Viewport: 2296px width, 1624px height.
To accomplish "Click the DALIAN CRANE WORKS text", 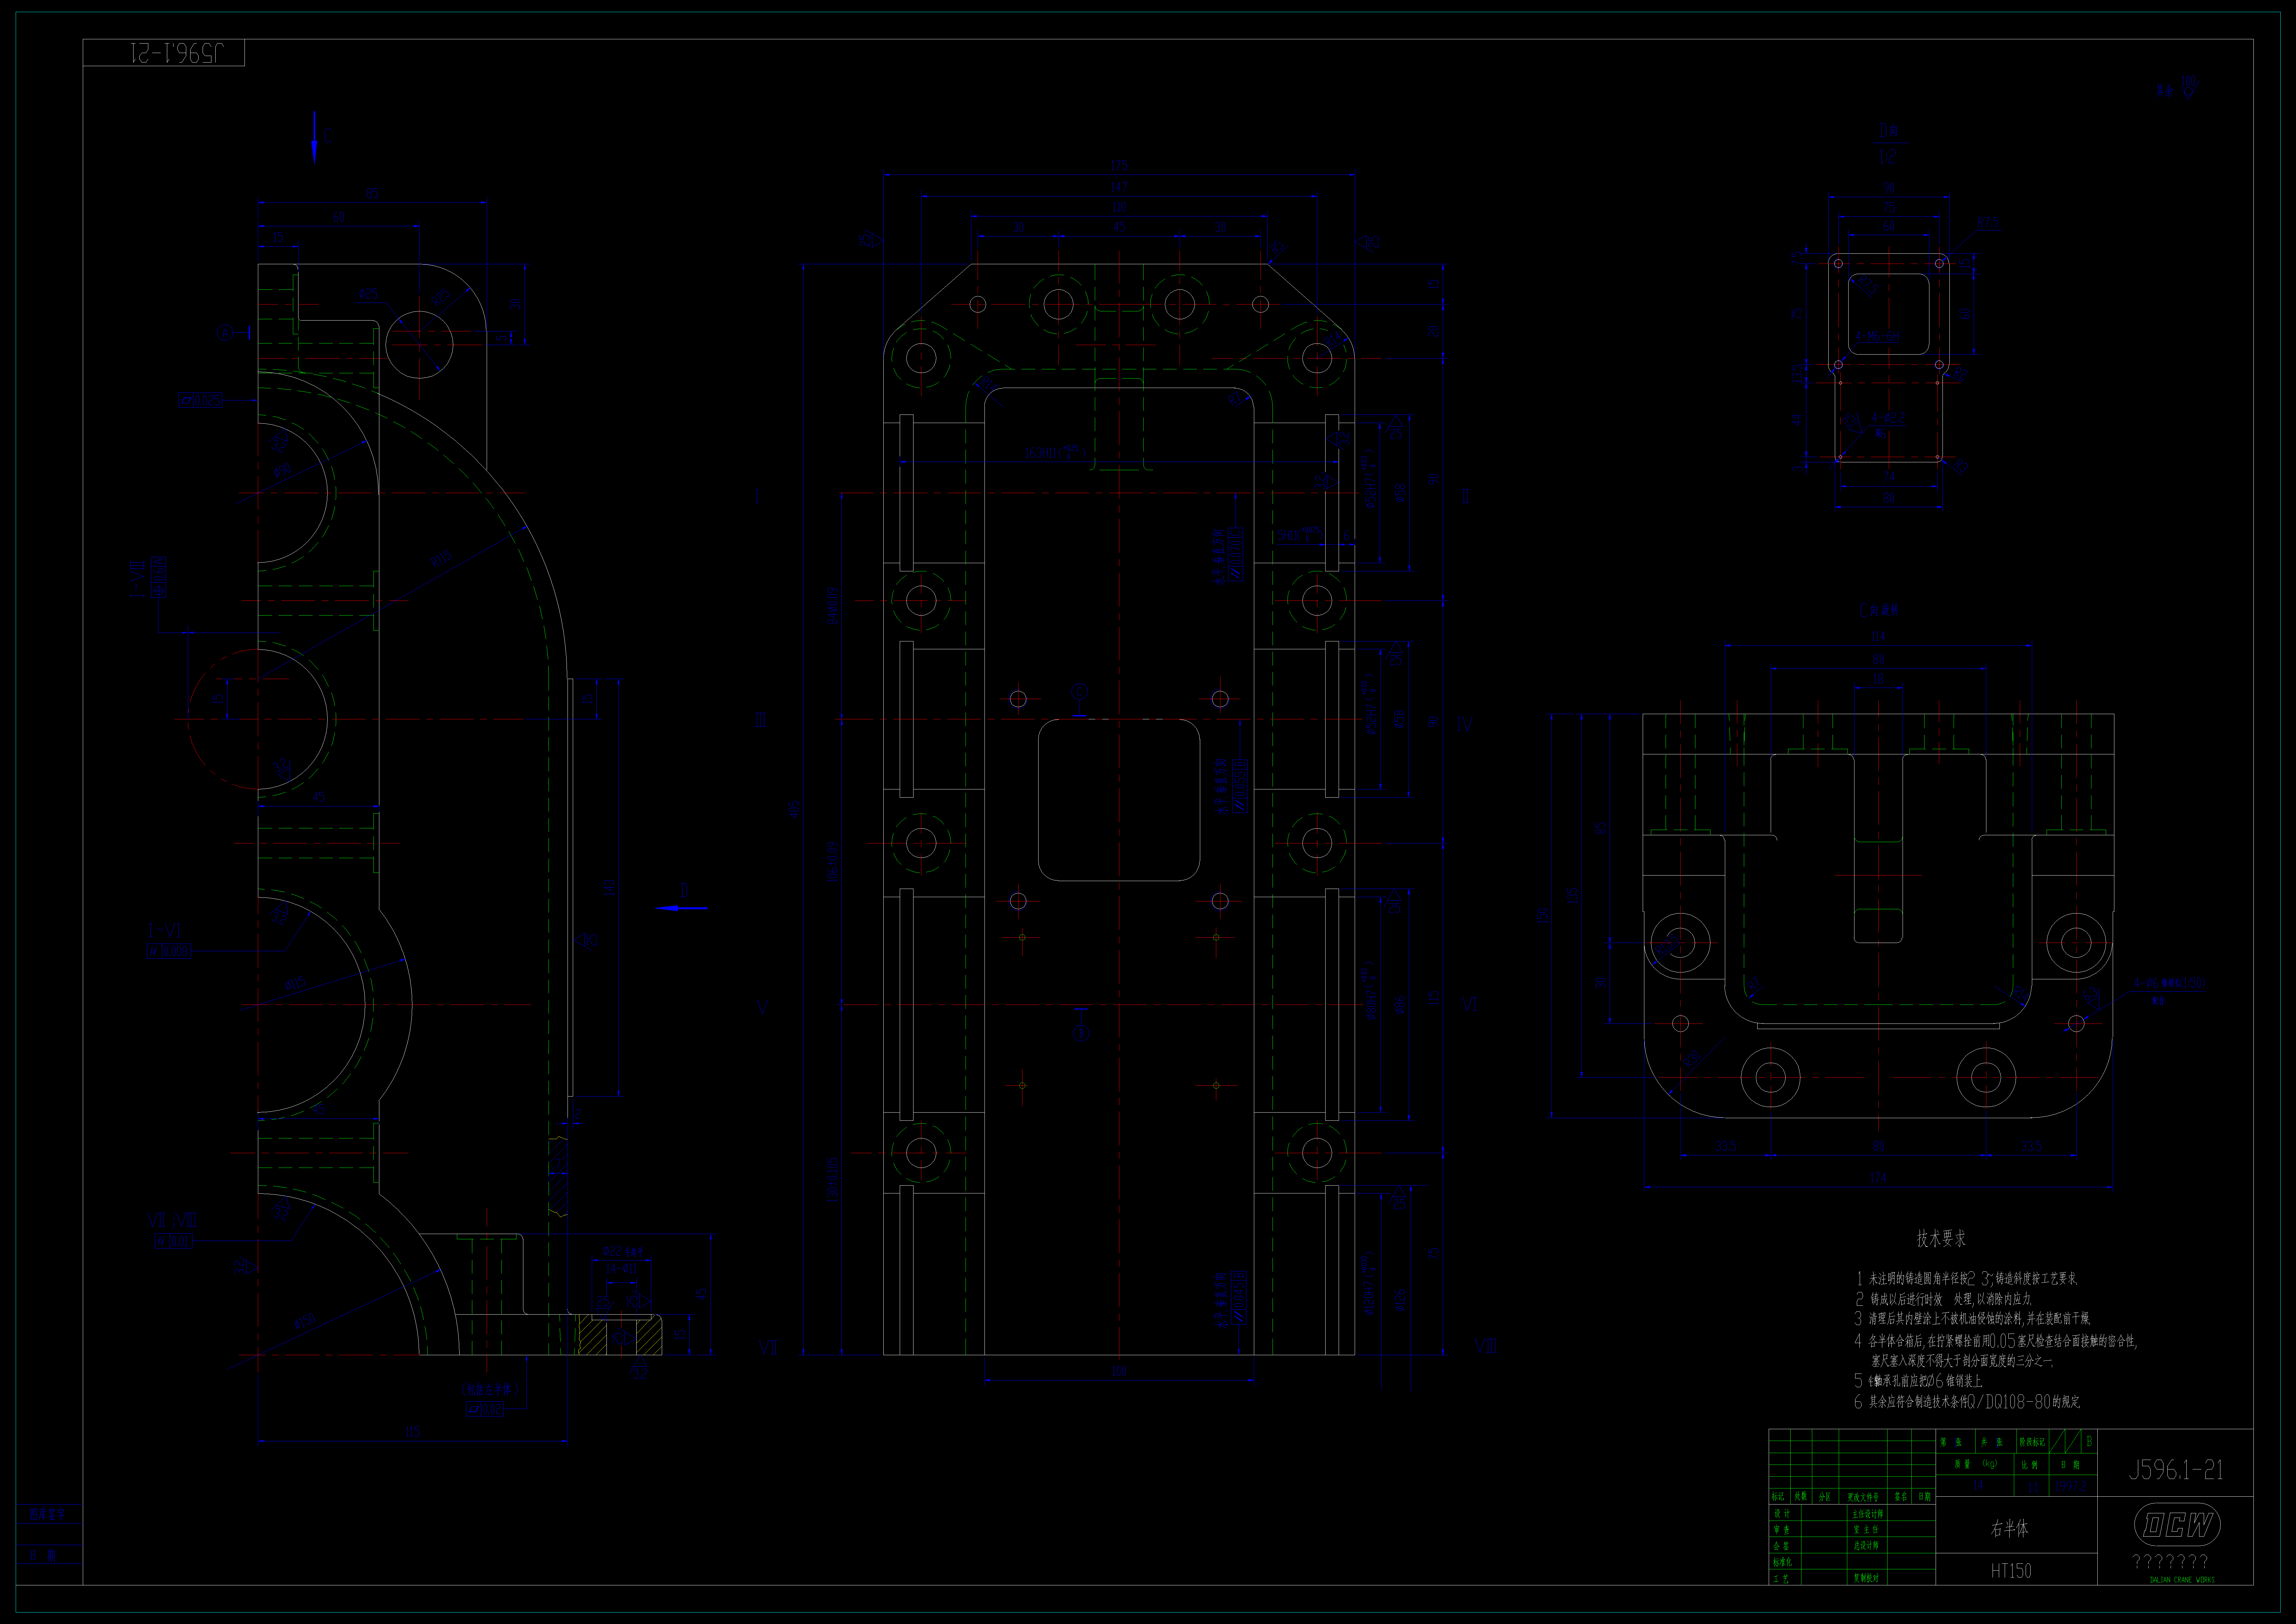I will pos(2182,1580).
